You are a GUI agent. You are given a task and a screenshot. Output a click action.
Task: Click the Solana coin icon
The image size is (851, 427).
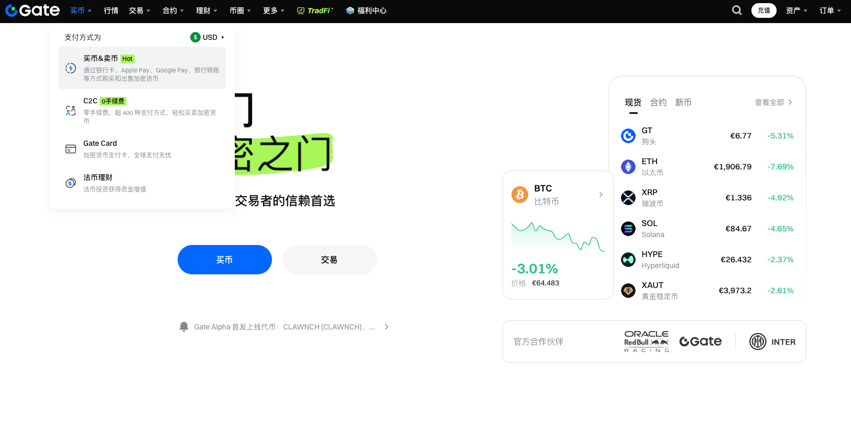(628, 229)
